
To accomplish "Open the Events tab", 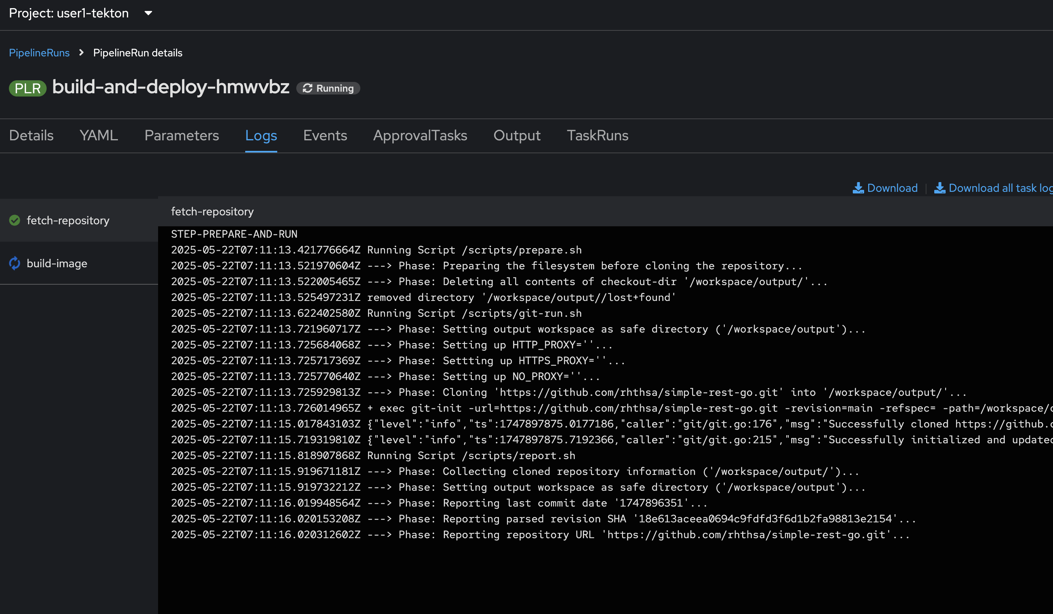I will point(325,135).
